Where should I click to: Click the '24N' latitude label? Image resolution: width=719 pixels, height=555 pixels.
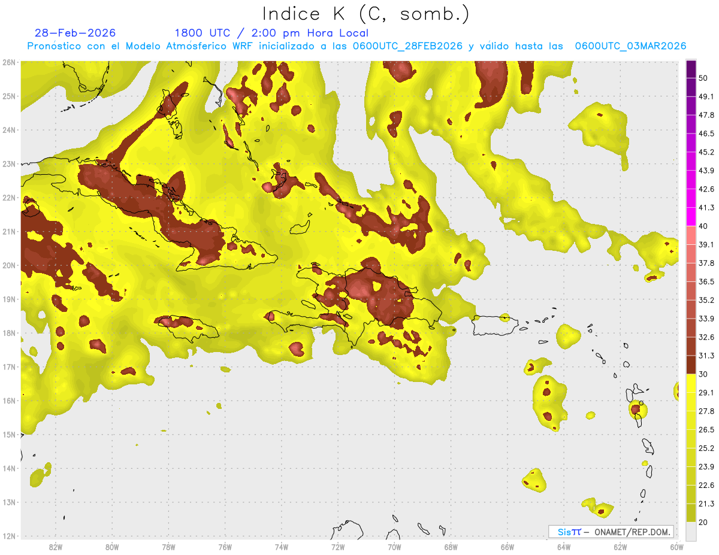(9, 130)
